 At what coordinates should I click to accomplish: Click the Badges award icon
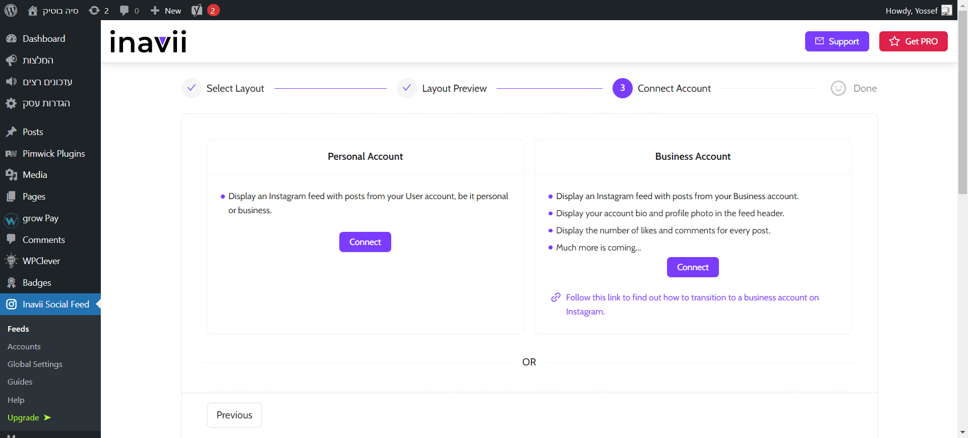point(11,283)
